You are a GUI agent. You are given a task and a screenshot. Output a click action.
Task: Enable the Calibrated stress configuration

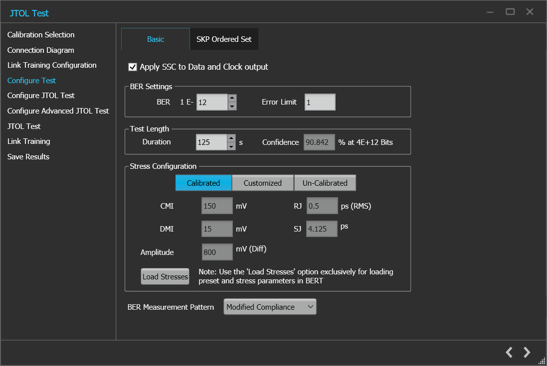pos(203,183)
